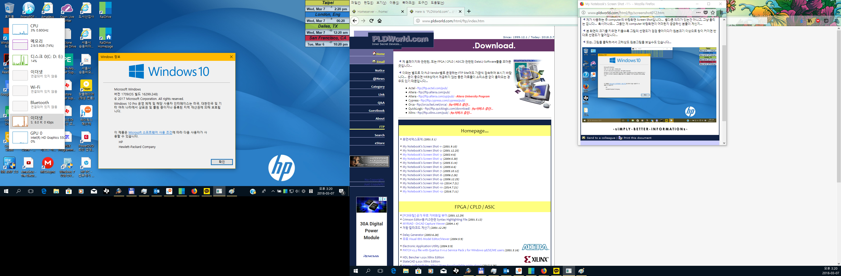Viewport: 841px width, 276px height.
Task: Toggle the Firefox sidebar button
Action: 826,21
